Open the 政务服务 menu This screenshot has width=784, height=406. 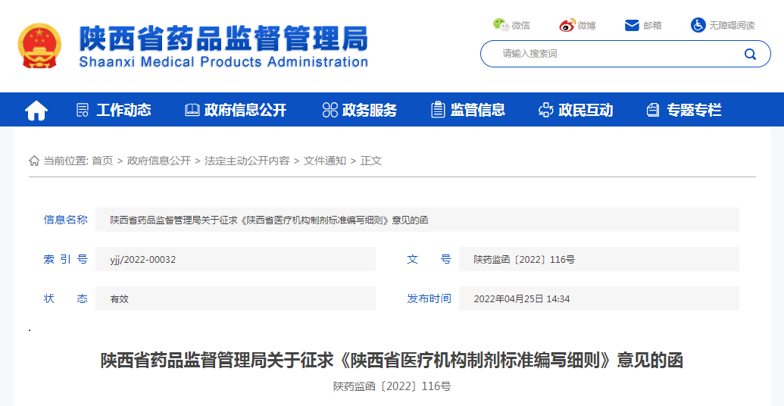(370, 110)
